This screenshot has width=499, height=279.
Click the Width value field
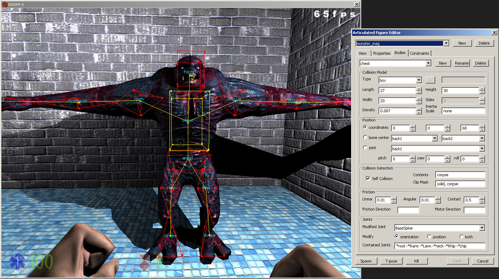point(397,101)
